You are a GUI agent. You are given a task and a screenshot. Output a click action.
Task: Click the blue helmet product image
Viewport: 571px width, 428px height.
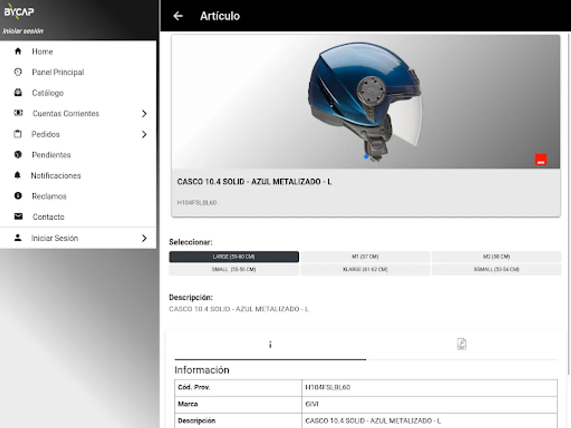pos(365,102)
